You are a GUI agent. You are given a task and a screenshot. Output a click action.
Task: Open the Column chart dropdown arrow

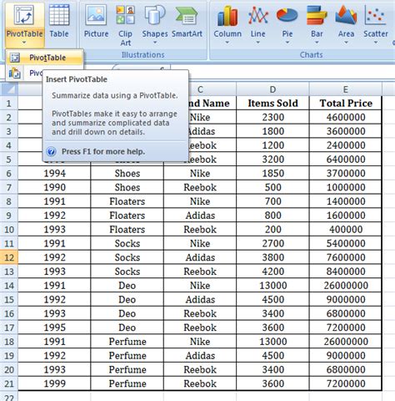click(x=227, y=43)
